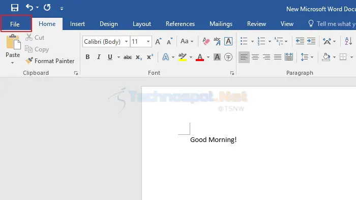Click Asian Layout icon
The width and height of the screenshot is (356, 200).
tap(327, 41)
